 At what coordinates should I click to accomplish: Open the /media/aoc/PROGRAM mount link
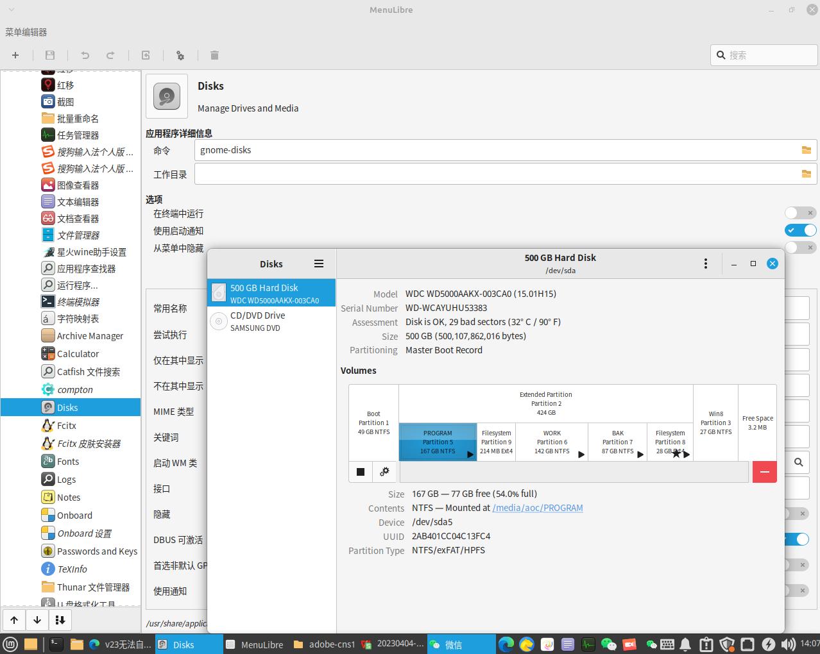click(x=538, y=508)
